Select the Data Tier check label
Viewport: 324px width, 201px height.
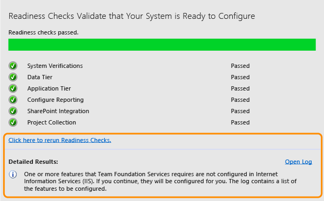coord(40,77)
